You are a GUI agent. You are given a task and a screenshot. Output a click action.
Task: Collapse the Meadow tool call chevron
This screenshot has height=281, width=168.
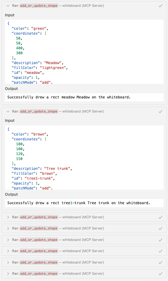coord(8,6)
